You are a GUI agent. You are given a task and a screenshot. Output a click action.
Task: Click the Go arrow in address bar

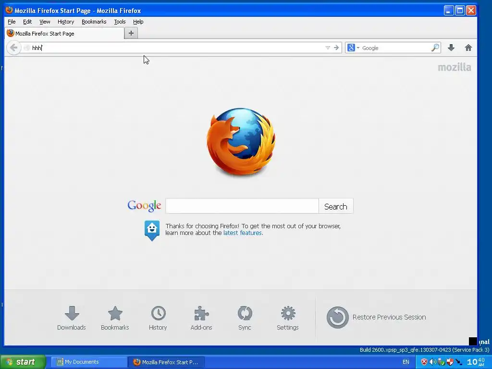click(x=336, y=48)
